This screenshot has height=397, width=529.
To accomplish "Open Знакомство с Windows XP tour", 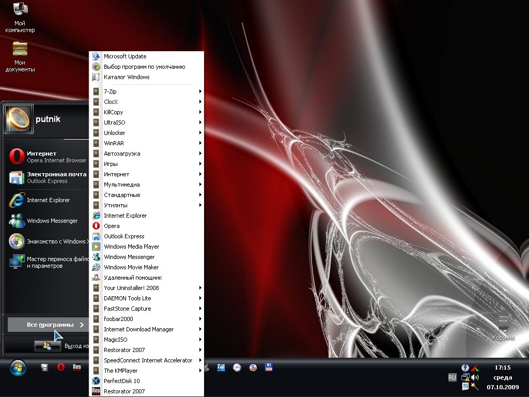I will (48, 241).
